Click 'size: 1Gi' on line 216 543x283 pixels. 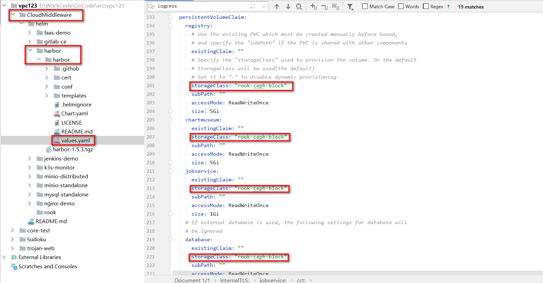click(205, 214)
